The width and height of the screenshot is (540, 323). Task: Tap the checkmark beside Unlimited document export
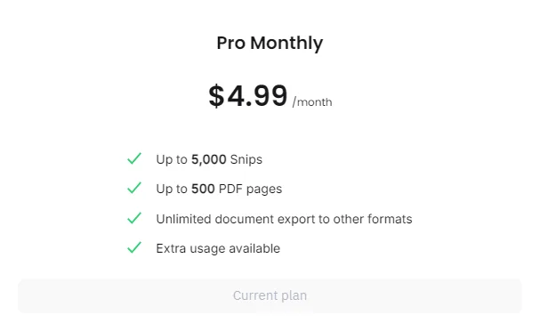pos(134,218)
